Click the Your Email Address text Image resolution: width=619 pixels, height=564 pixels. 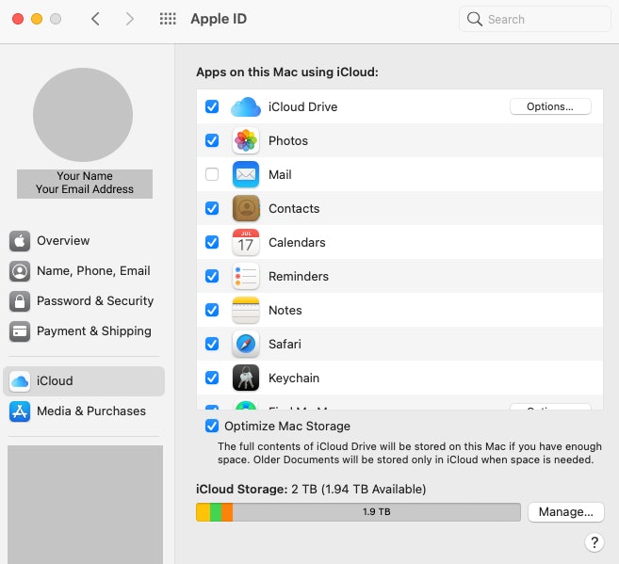pyautogui.click(x=85, y=189)
